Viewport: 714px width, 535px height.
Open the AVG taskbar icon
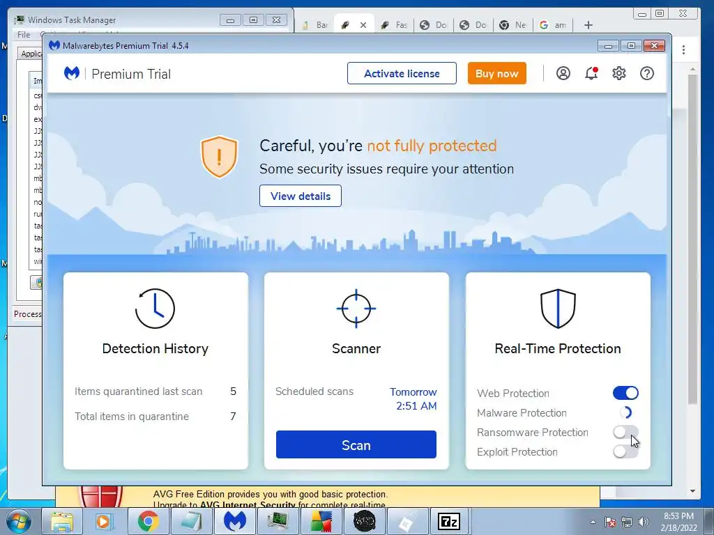pyautogui.click(x=321, y=521)
